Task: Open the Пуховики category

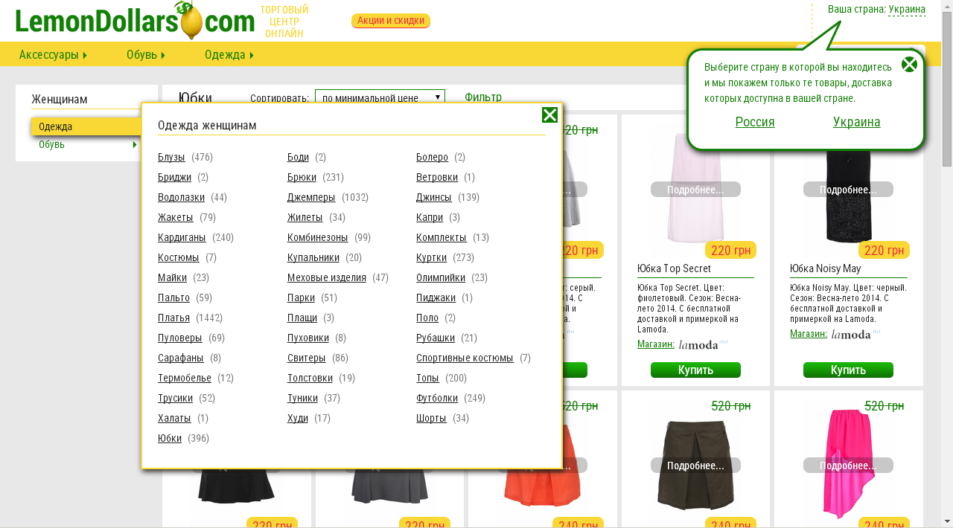Action: click(x=308, y=338)
